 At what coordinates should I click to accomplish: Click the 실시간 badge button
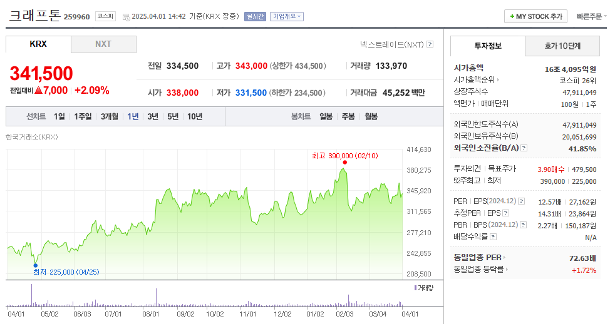point(255,16)
